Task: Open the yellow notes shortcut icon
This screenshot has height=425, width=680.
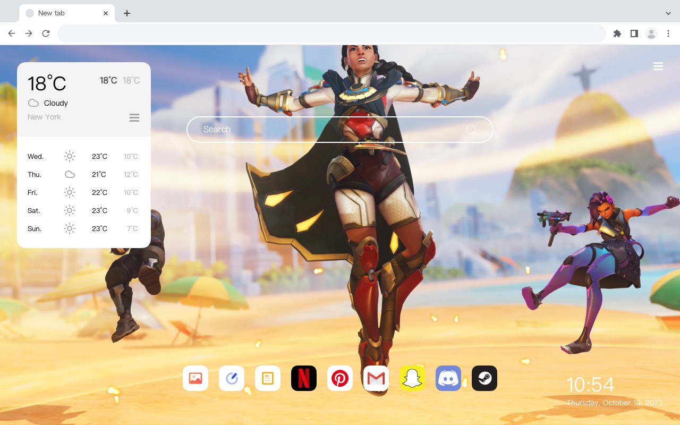Action: pos(268,378)
